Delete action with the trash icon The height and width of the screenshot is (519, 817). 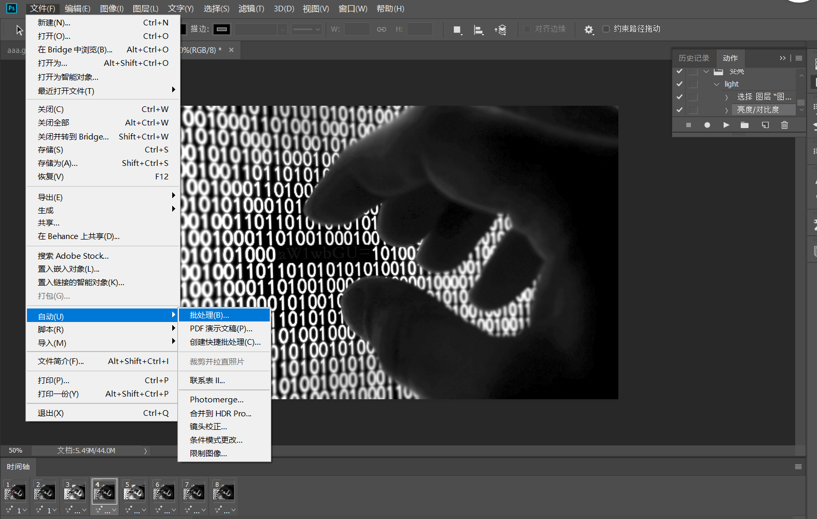[784, 125]
